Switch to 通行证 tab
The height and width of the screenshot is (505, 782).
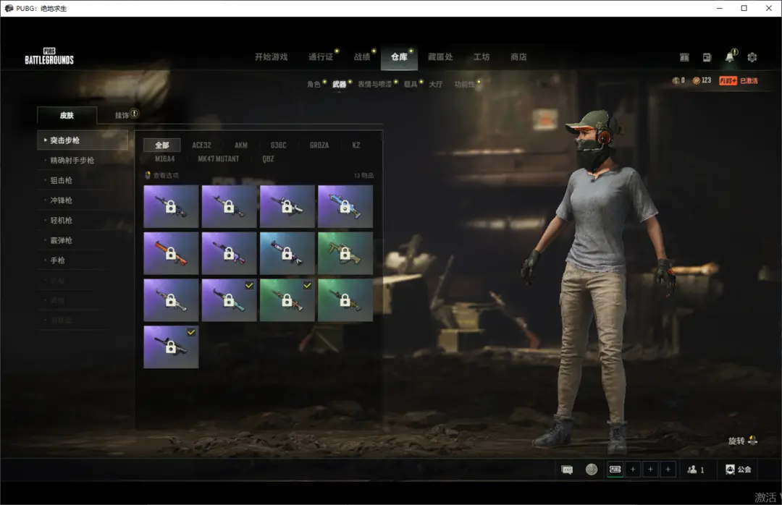321,57
